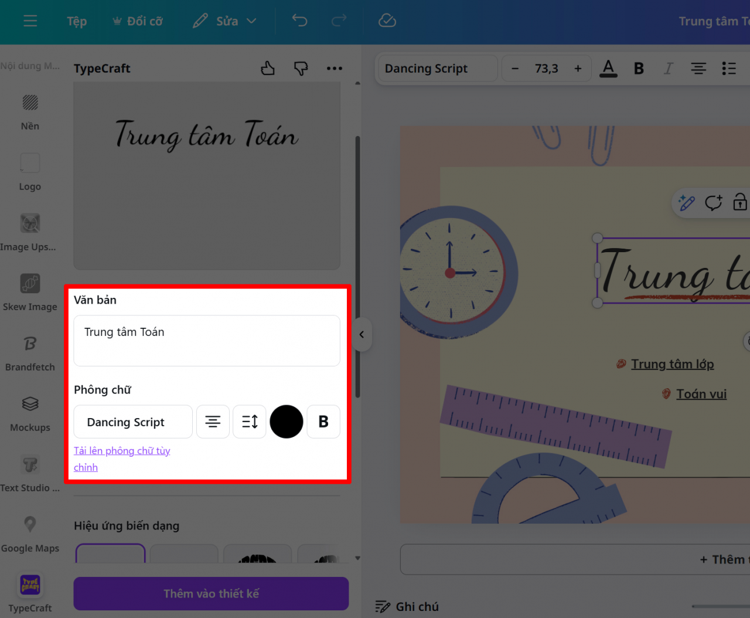Open Google Maps from the sidebar
This screenshot has width=750, height=618.
point(29,531)
